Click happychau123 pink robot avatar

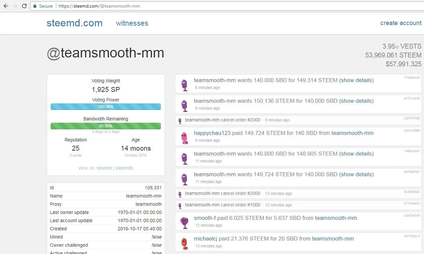(x=185, y=138)
